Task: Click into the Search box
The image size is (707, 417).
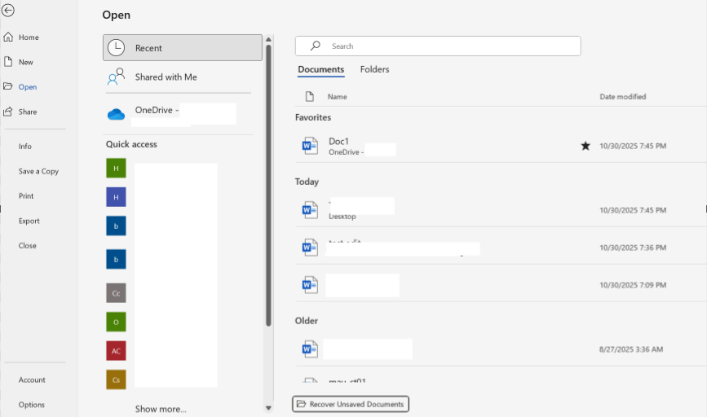Action: [438, 46]
